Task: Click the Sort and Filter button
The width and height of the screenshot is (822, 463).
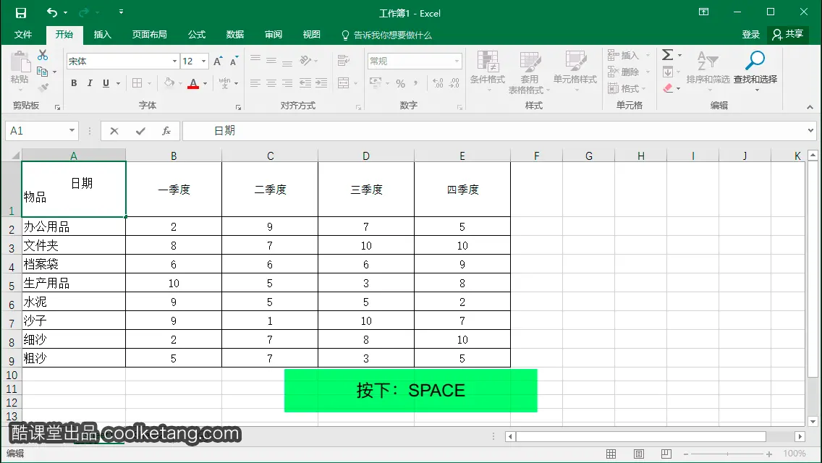Action: coord(708,71)
